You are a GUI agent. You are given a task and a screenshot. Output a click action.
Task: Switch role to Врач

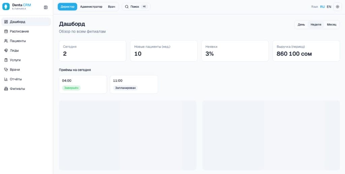112,7
